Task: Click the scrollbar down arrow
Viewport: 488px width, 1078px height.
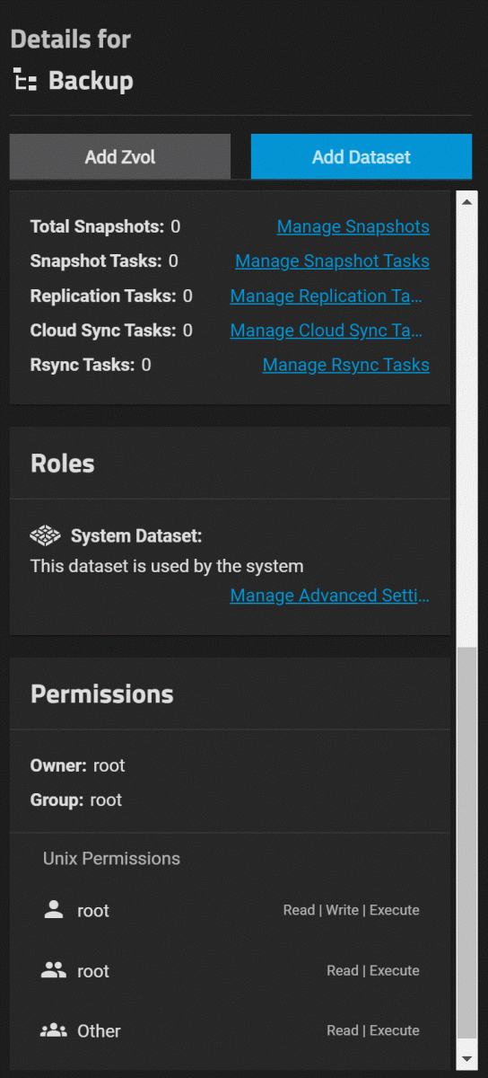Action: (x=466, y=1059)
